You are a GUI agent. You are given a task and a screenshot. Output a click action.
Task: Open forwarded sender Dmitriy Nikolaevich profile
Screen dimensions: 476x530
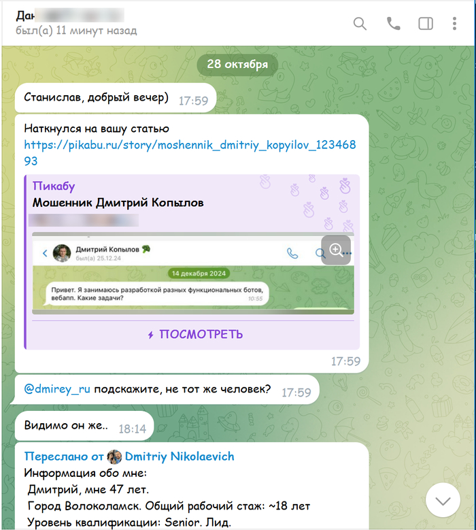(180, 457)
